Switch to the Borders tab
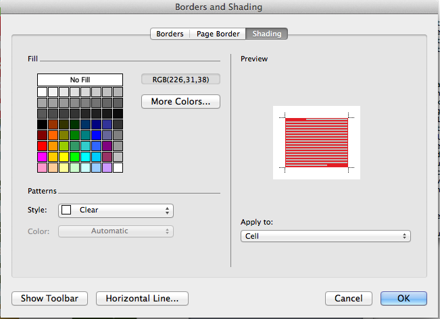The image size is (440, 319). coord(170,34)
